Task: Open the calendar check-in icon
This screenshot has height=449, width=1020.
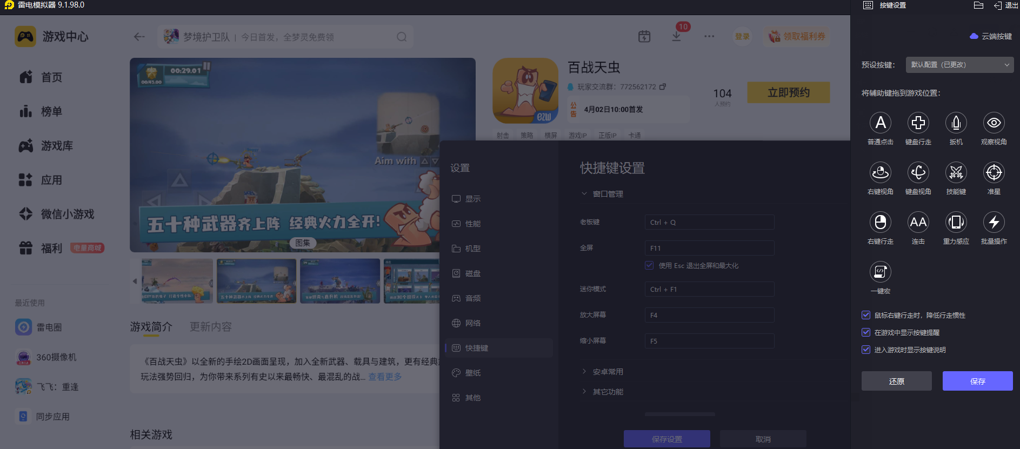Action: pos(644,36)
